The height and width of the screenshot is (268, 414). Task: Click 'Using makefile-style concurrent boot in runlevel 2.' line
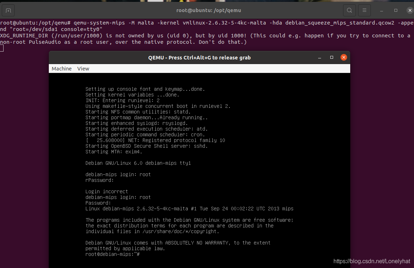point(158,106)
